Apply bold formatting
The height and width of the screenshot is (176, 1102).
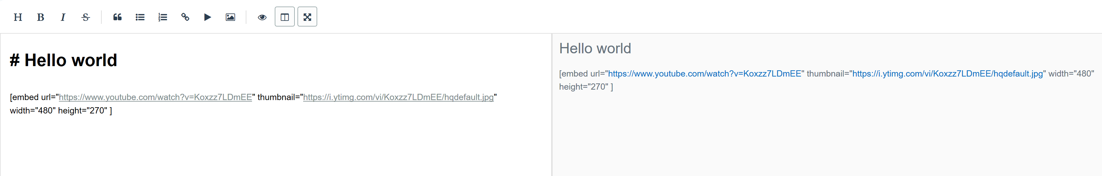point(41,17)
